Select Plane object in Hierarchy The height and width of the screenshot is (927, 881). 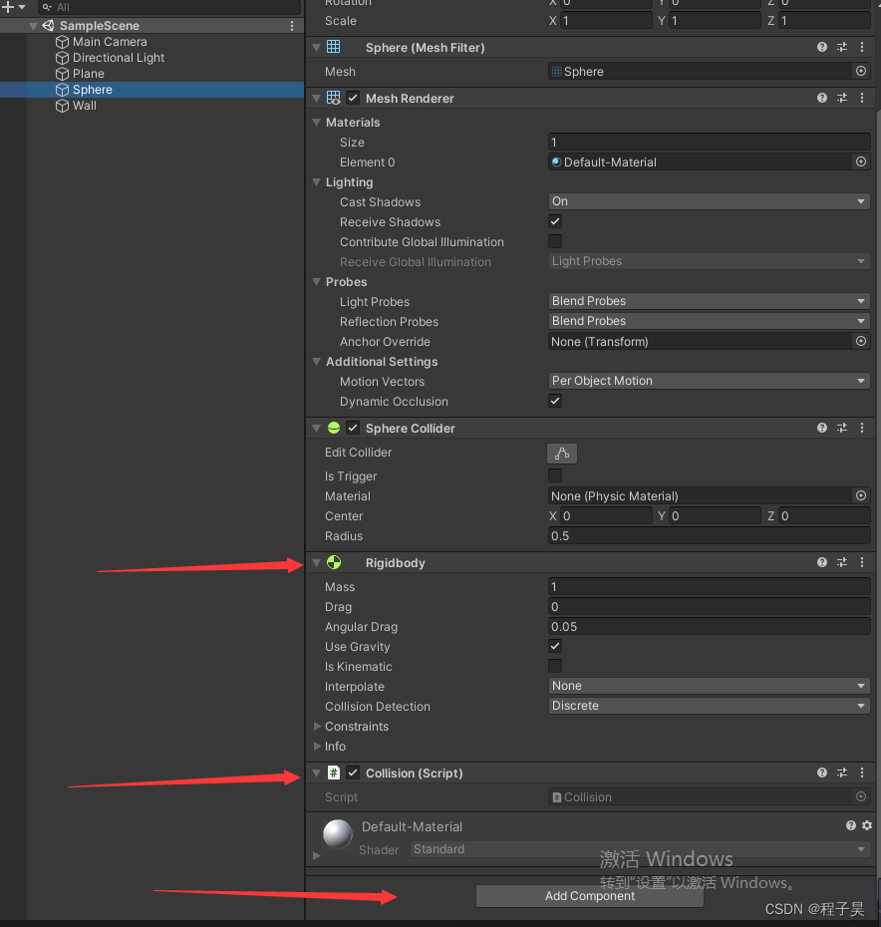[x=88, y=74]
